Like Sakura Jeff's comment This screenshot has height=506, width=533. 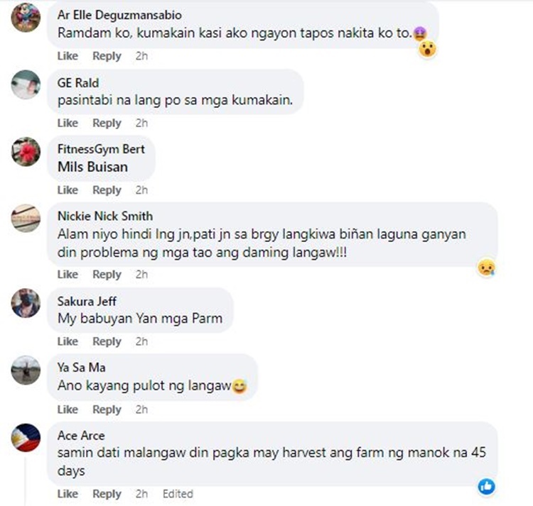[68, 341]
